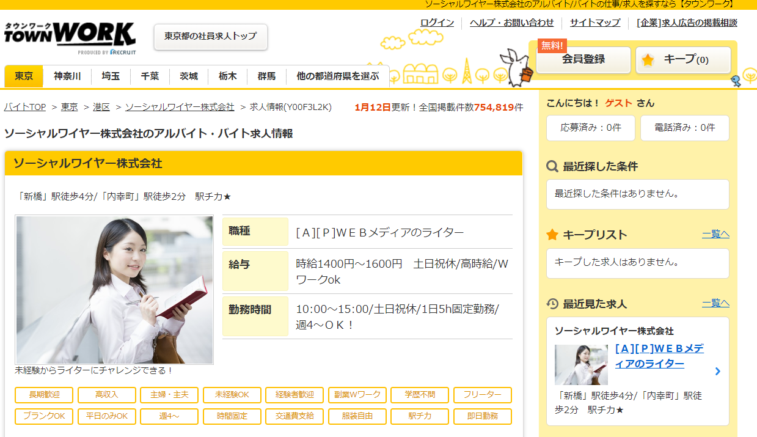Screen dimensions: 757x437
Task: Click the 副業Wワーク tag
Action: [x=357, y=395]
